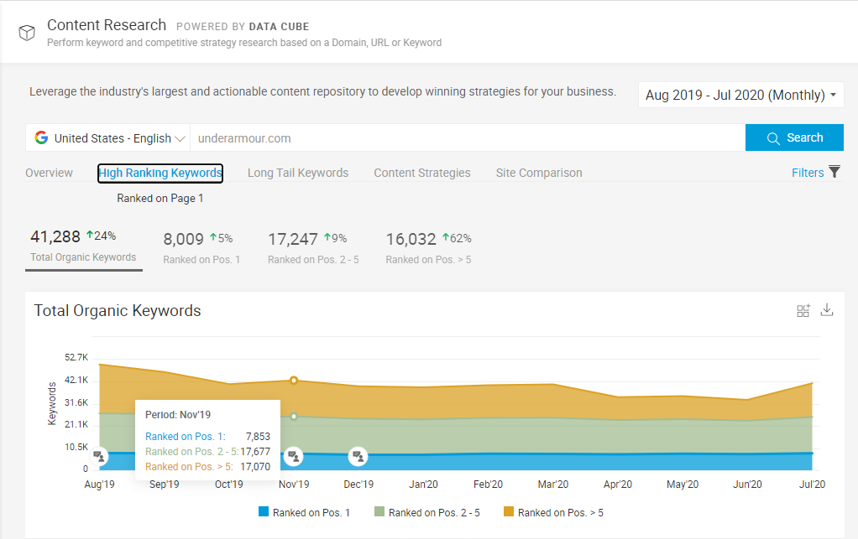Download the Total Organic Keywords chart
This screenshot has height=539, width=858.
click(827, 310)
